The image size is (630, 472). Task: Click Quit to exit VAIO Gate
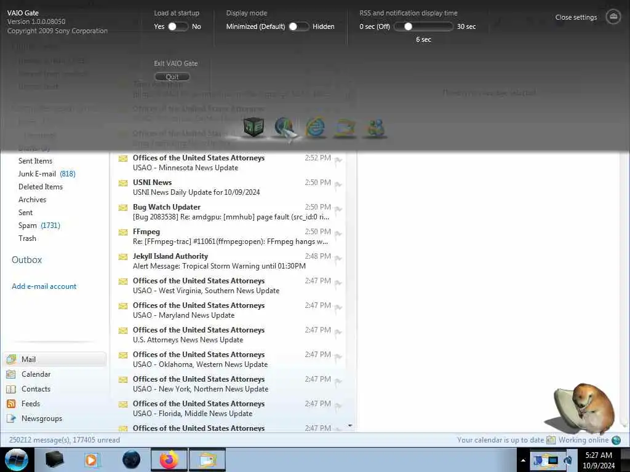tap(172, 77)
